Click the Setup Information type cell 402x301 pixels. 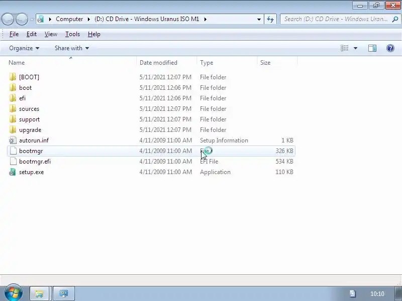point(224,140)
